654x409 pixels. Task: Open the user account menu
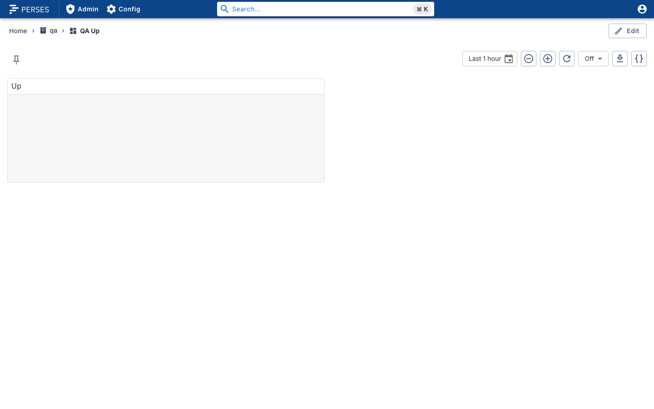pos(642,9)
